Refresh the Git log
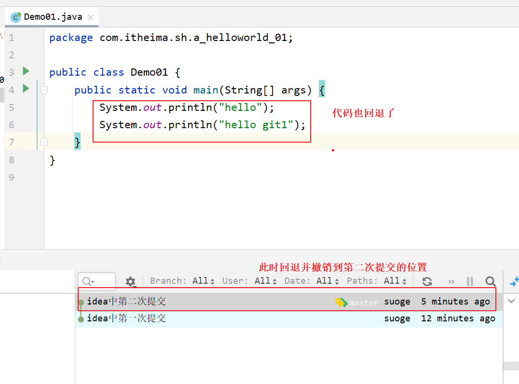 click(x=427, y=281)
